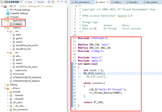This screenshot has width=162, height=112.
Task: Click the drv_adc.c file icon
Action: click(x=11, y=102)
